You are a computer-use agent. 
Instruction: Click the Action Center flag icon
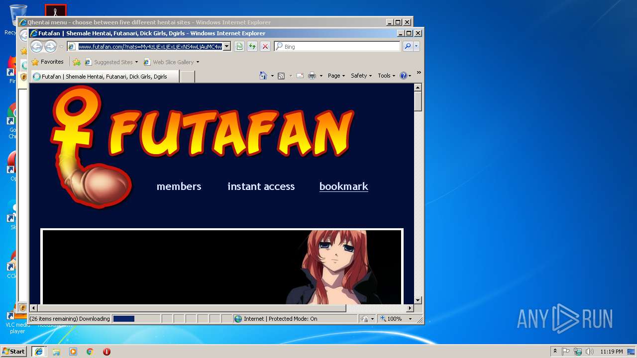[566, 352]
